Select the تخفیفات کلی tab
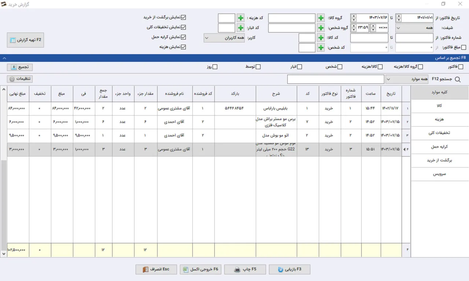 click(440, 133)
